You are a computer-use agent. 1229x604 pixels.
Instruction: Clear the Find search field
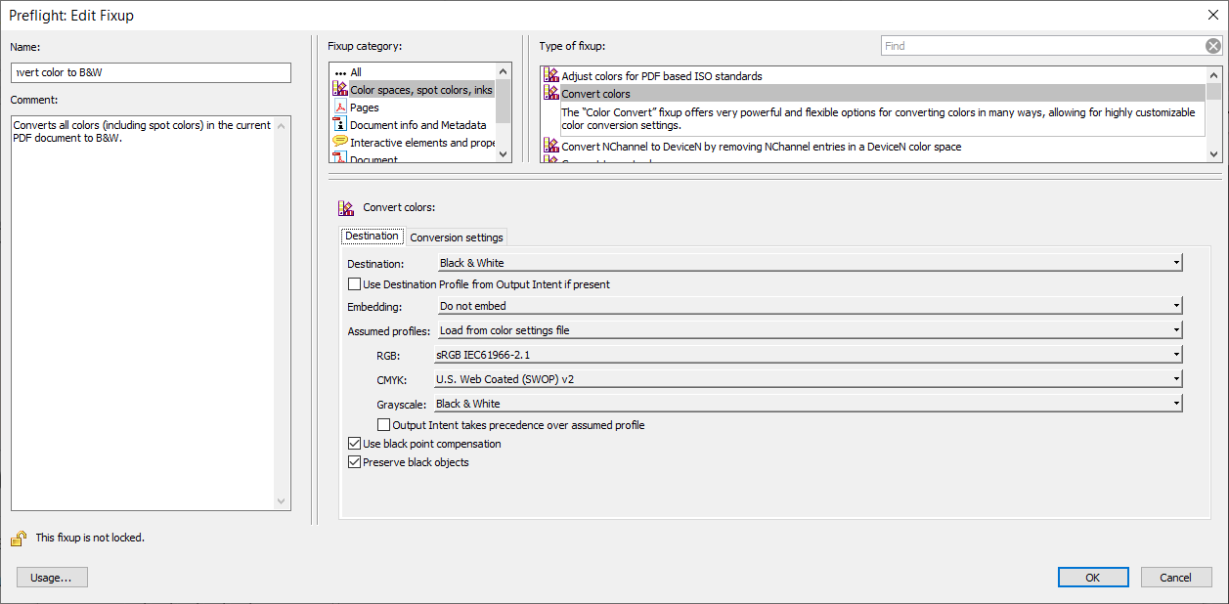coord(1212,46)
